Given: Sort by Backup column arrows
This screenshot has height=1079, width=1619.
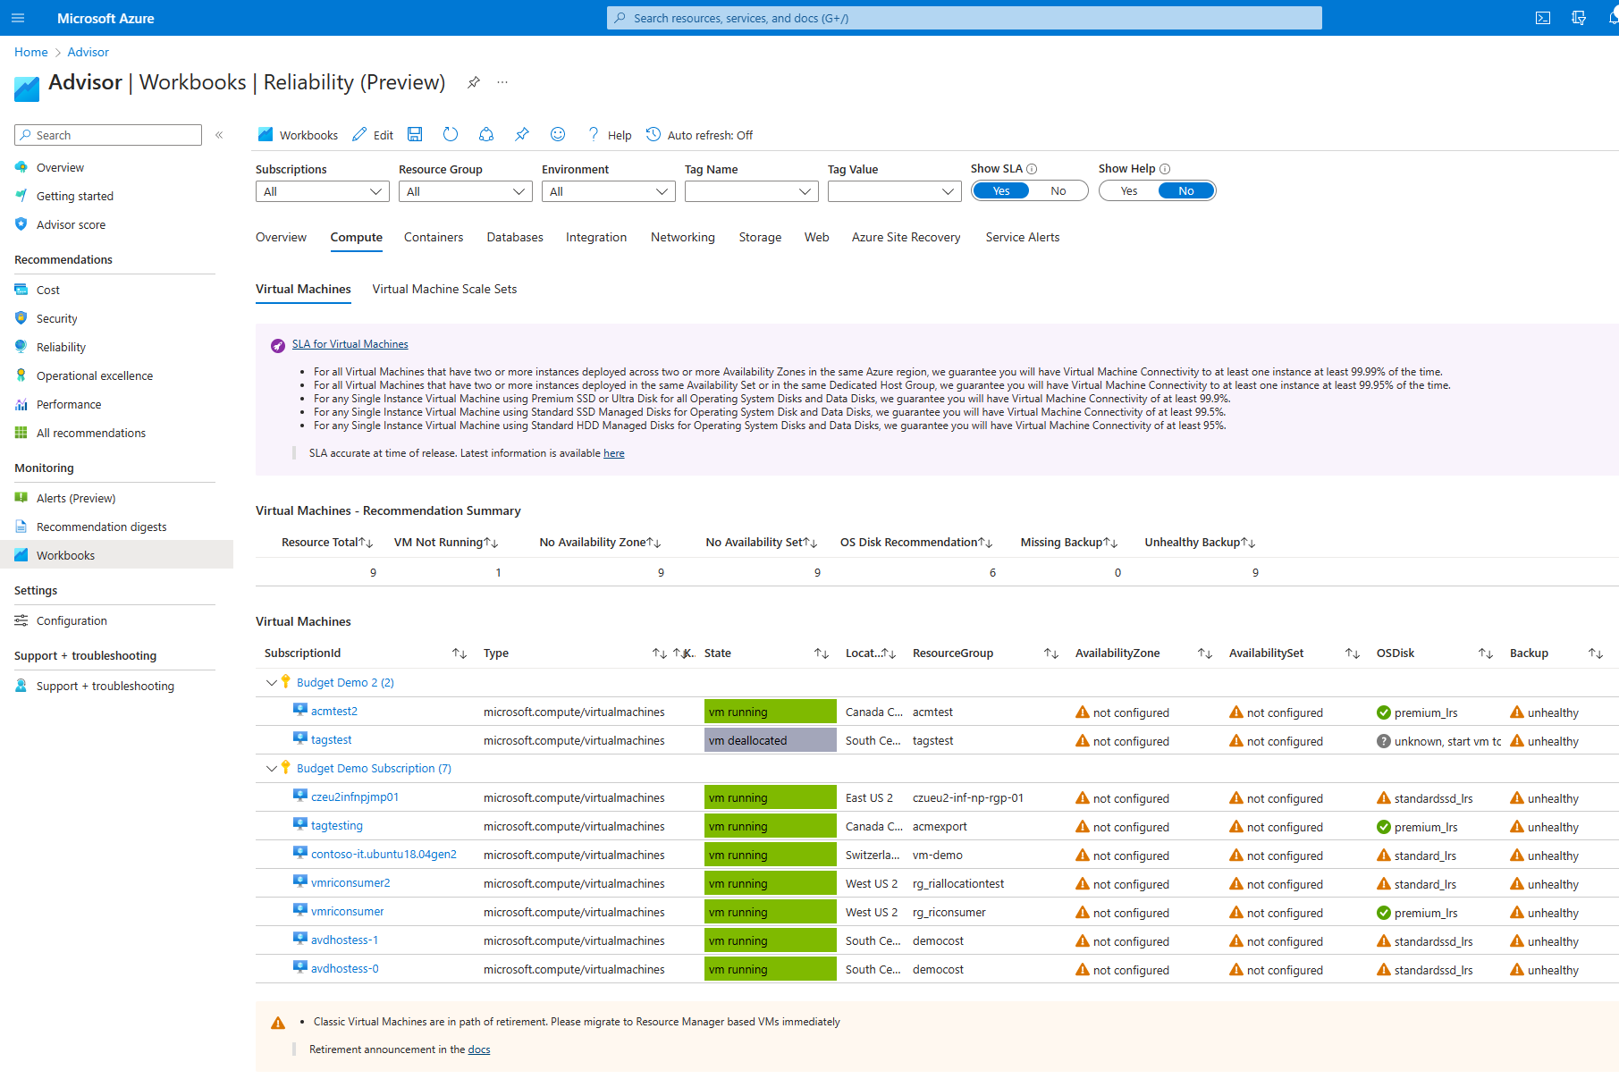Looking at the screenshot, I should pyautogui.click(x=1596, y=653).
